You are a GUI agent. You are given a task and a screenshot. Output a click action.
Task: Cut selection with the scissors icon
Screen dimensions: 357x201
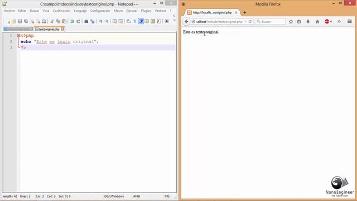click(x=52, y=21)
